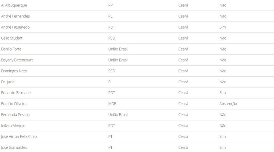Click the name Domingos Neto
The height and width of the screenshot is (152, 274).
coord(14,71)
